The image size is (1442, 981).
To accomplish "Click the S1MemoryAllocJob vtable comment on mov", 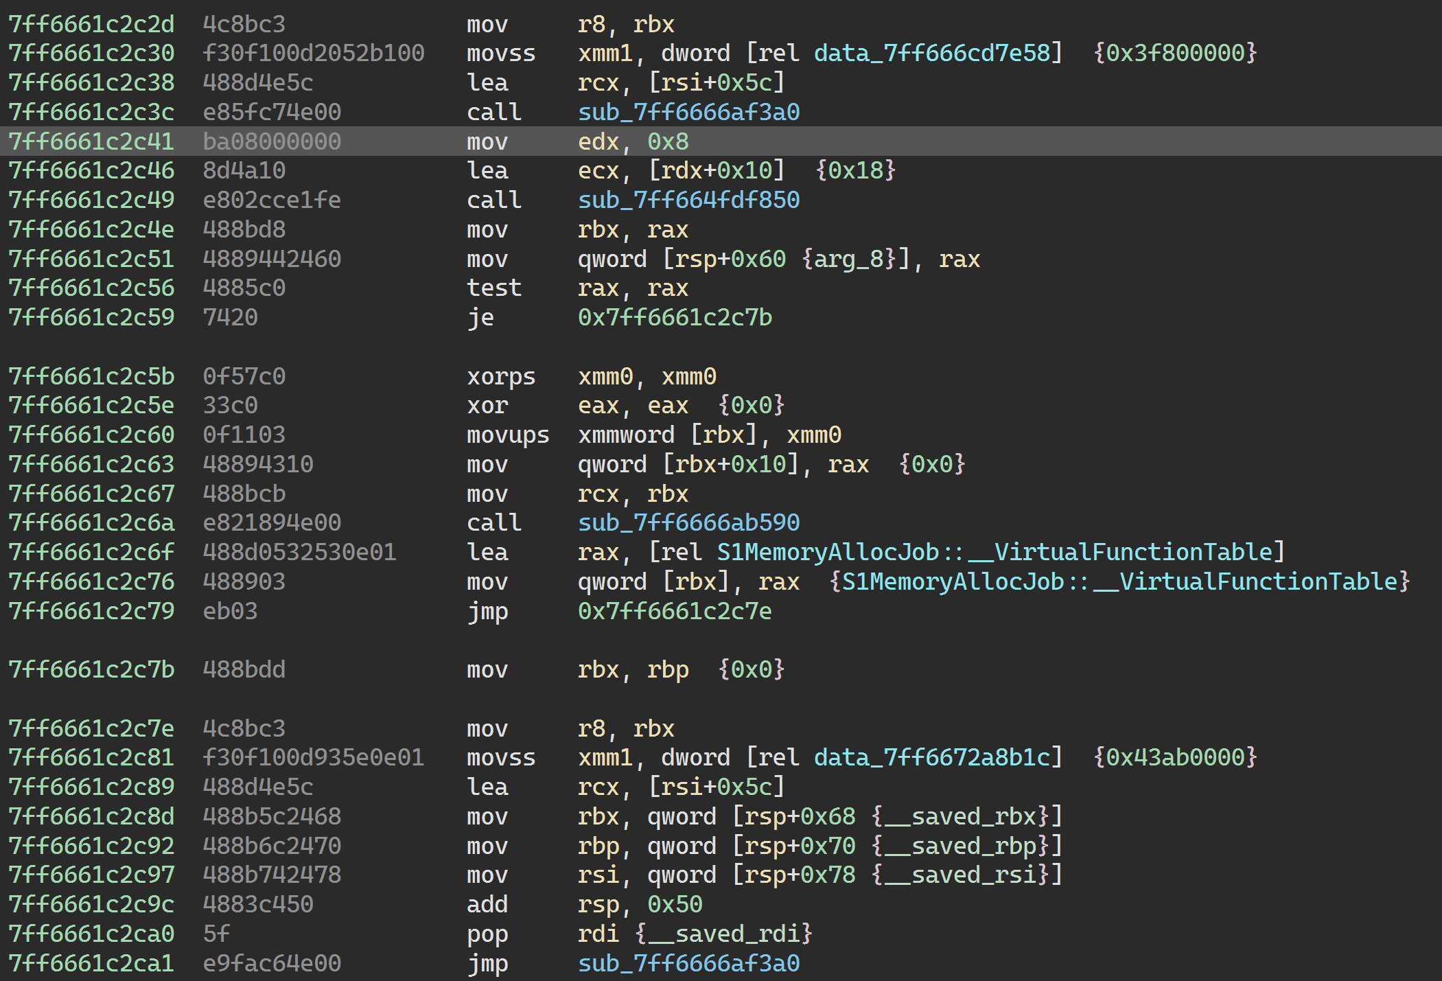I will click(x=1119, y=581).
